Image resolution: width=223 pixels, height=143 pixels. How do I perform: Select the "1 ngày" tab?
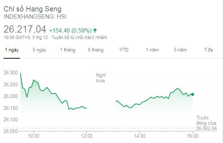11,50
